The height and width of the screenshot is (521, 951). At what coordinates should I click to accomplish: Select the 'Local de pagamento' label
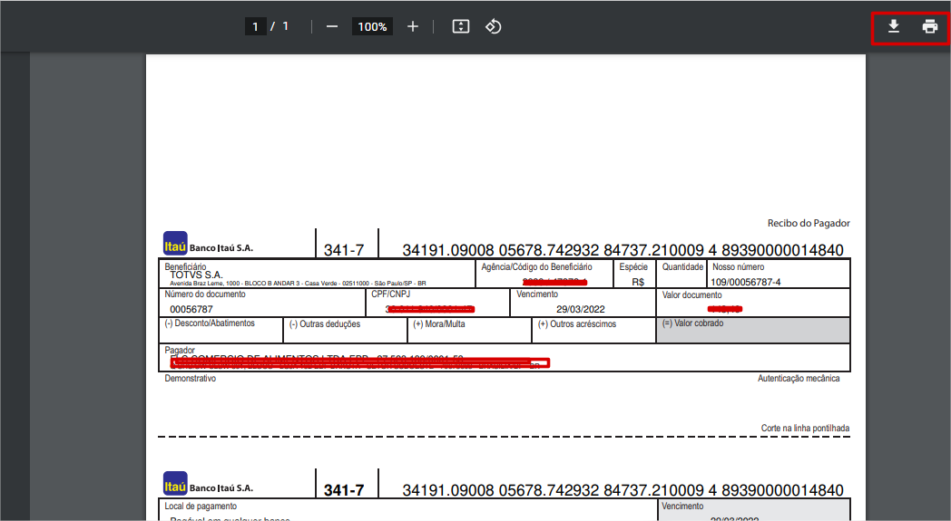(201, 506)
